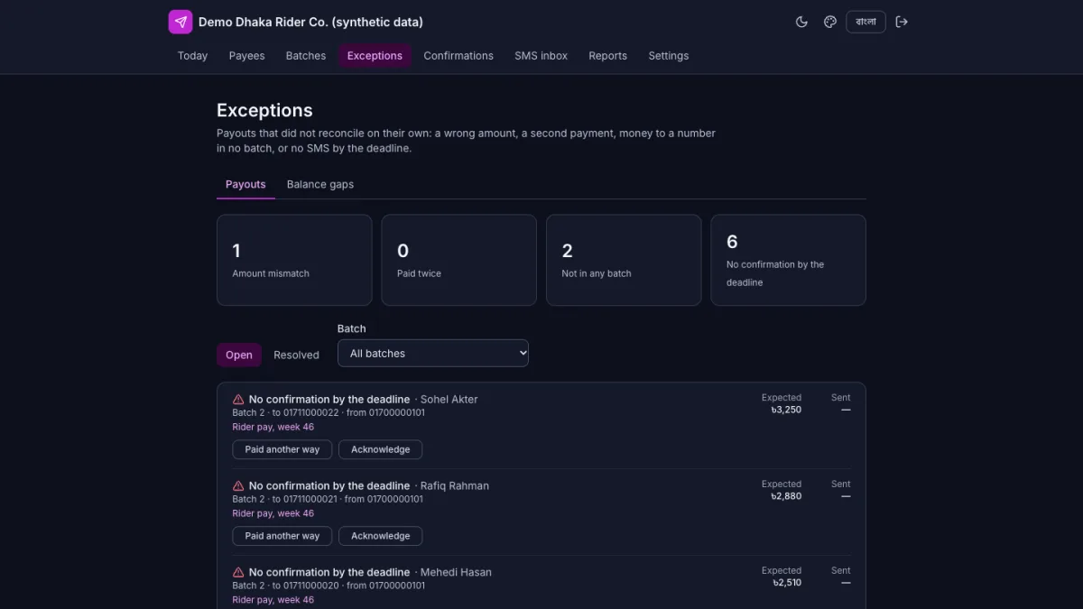The image size is (1083, 609).
Task: Show Resolved exceptions filter
Action: [x=296, y=355]
